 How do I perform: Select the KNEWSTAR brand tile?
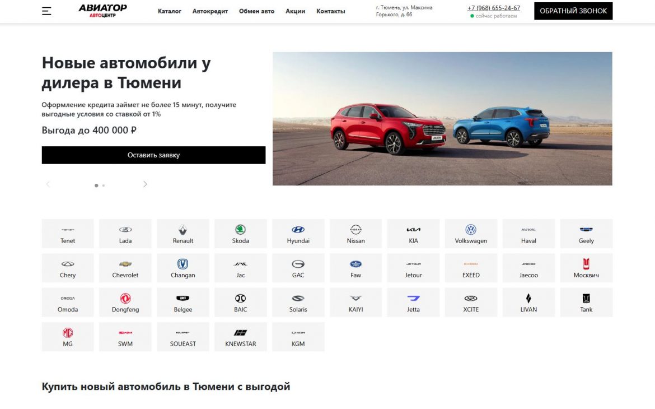pyautogui.click(x=241, y=337)
